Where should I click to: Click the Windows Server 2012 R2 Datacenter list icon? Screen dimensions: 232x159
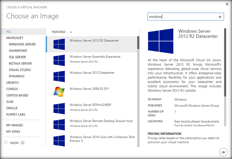tap(59, 44)
